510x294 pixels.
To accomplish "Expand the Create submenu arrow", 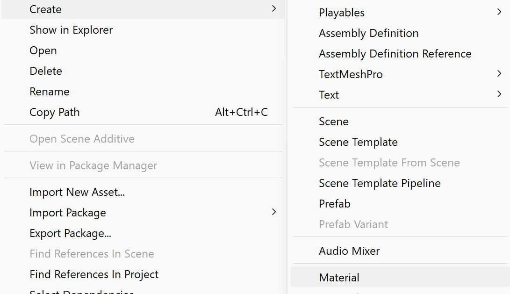I will [x=274, y=9].
